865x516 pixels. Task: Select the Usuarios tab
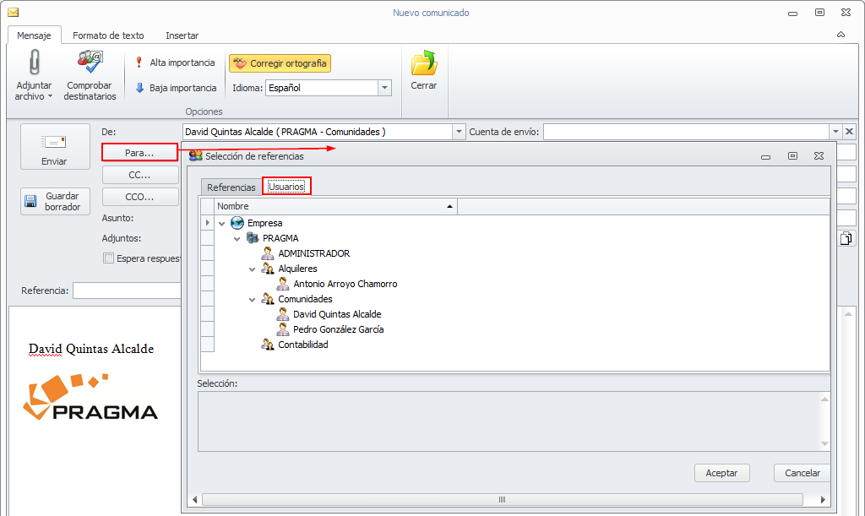(286, 187)
